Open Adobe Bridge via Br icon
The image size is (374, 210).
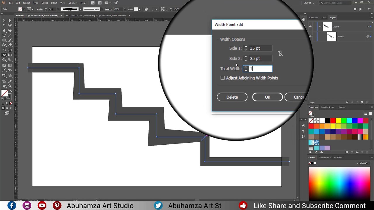(x=93, y=3)
